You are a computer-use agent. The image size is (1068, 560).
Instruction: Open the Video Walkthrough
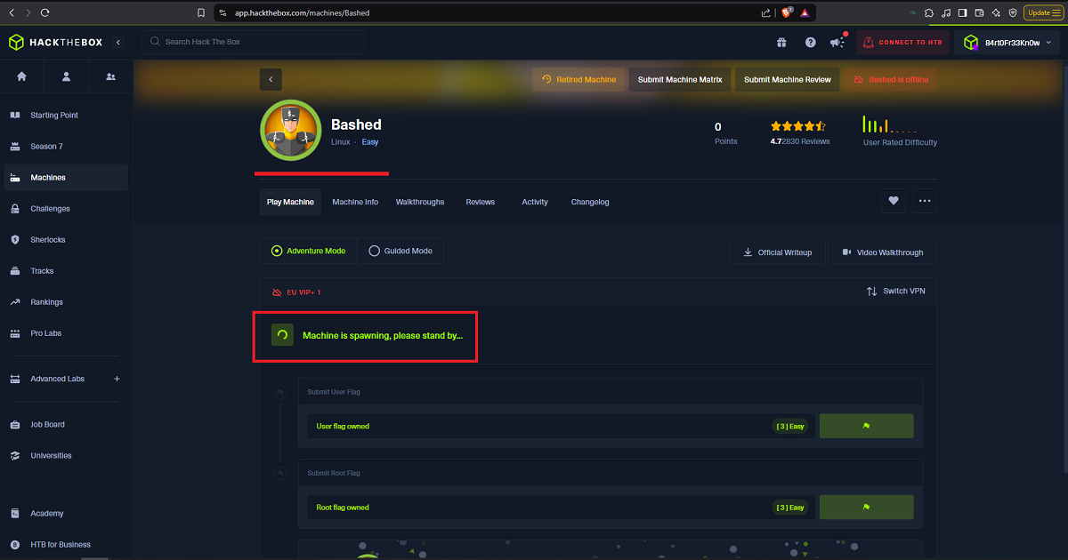tap(883, 252)
